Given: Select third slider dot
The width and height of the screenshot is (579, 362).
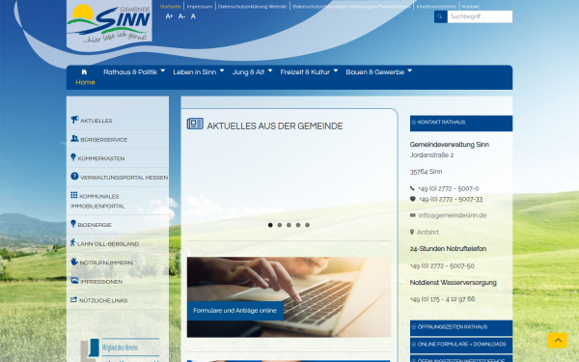Looking at the screenshot, I should (289, 225).
